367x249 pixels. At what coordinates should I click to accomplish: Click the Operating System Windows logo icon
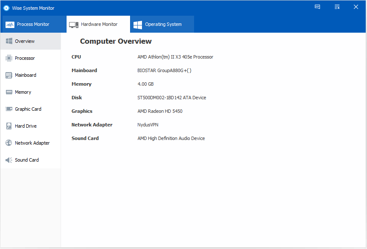click(138, 25)
